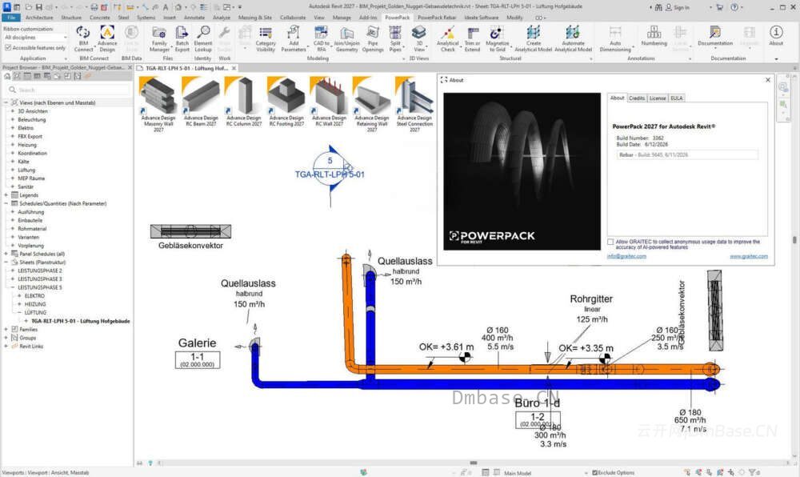Run the Add Parameters tool
This screenshot has width=800, height=477.
[x=294, y=38]
